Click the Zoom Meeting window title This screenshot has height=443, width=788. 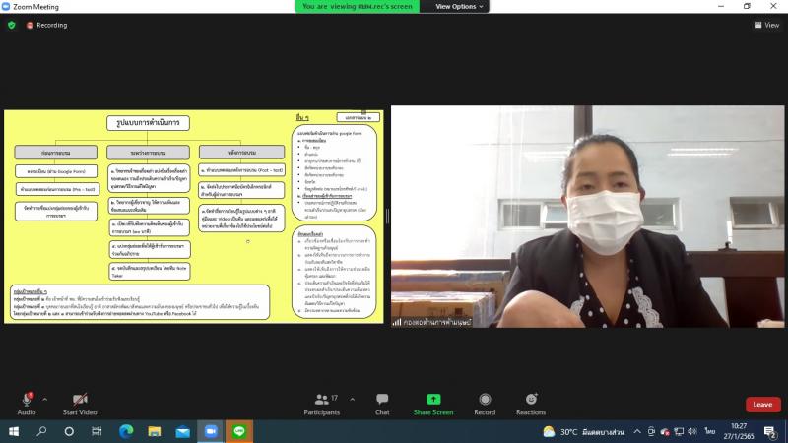[35, 7]
